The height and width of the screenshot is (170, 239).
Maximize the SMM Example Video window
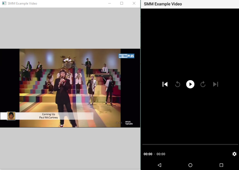tap(122, 3)
